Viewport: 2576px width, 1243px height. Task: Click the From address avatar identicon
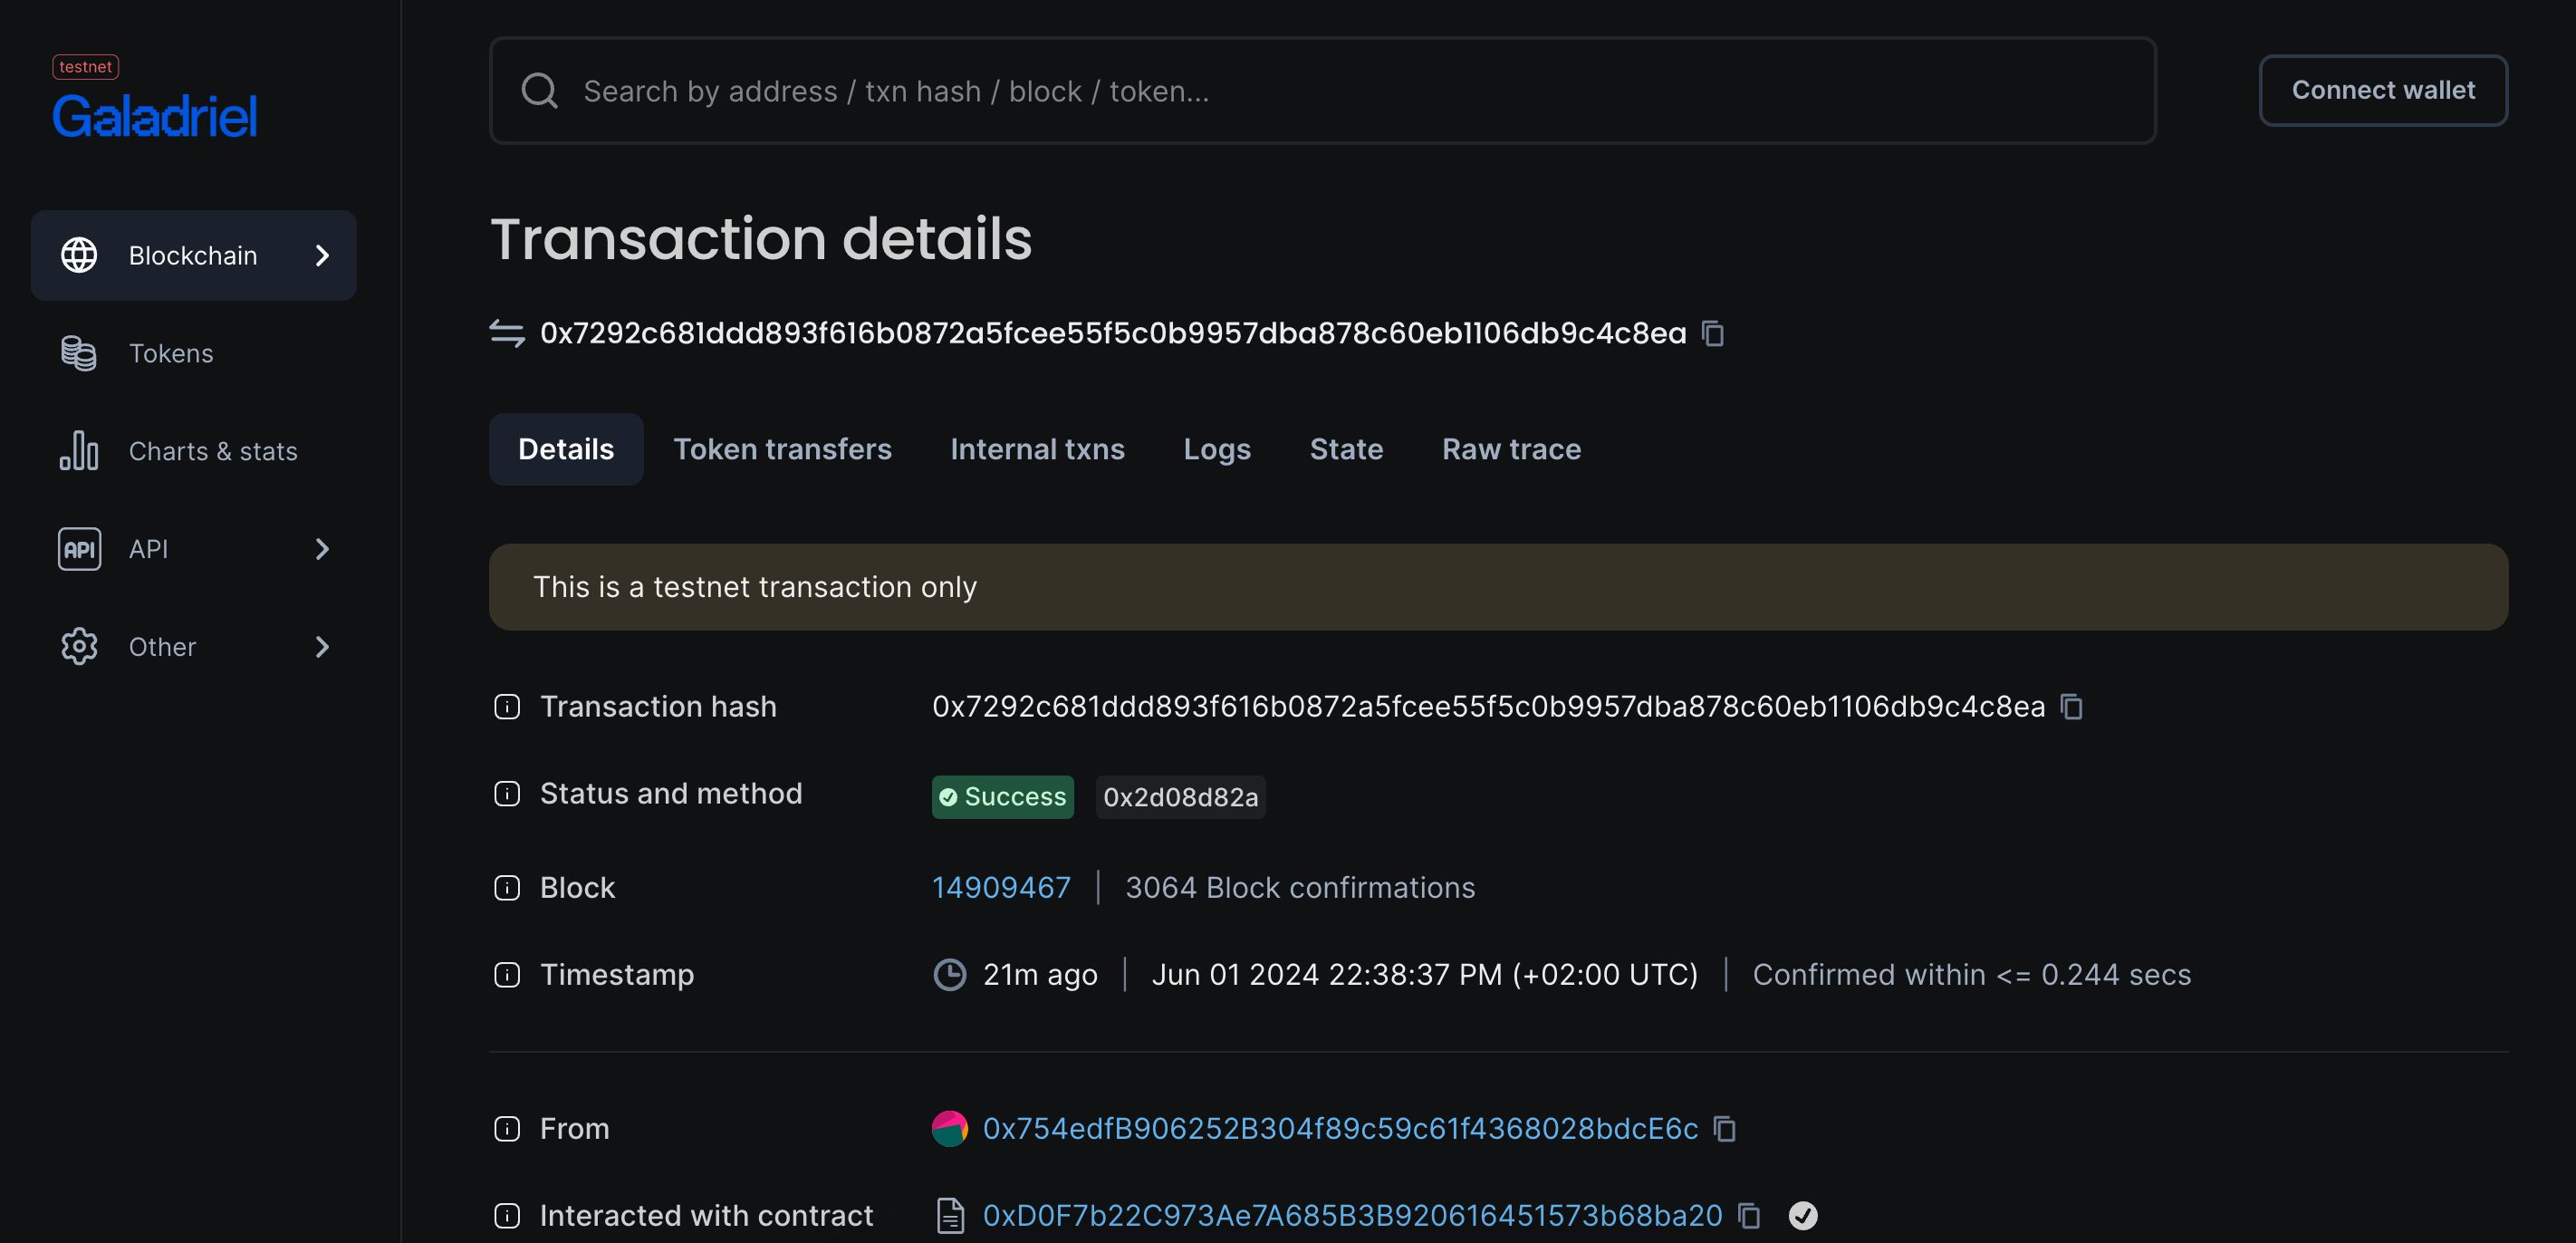950,1129
